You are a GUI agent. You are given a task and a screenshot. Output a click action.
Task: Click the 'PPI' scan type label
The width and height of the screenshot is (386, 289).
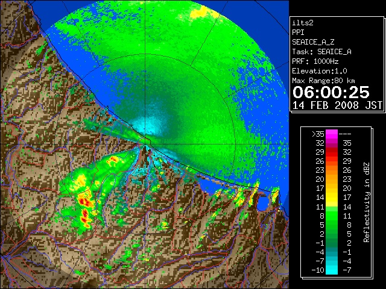(x=298, y=33)
